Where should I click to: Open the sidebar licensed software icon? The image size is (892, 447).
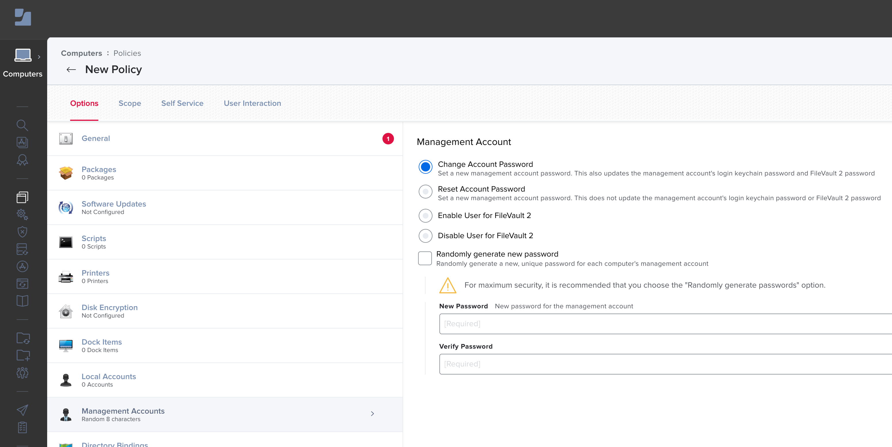tap(22, 142)
